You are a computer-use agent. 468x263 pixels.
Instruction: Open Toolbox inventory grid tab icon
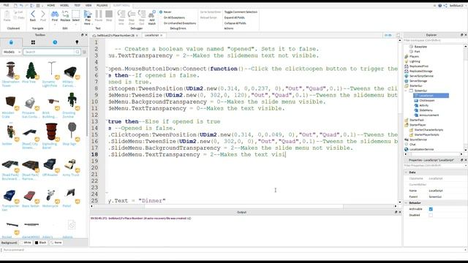click(33, 42)
